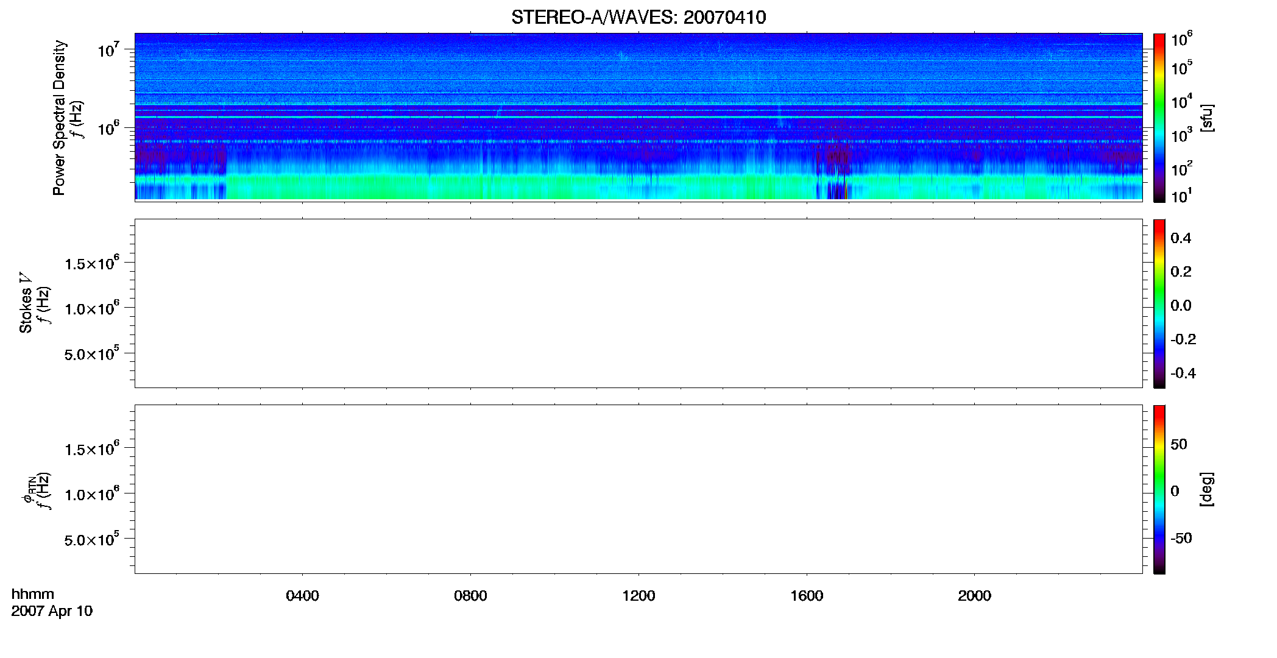The height and width of the screenshot is (658, 1277).
Task: Click the Stokes V axis label
Action: click(x=26, y=303)
